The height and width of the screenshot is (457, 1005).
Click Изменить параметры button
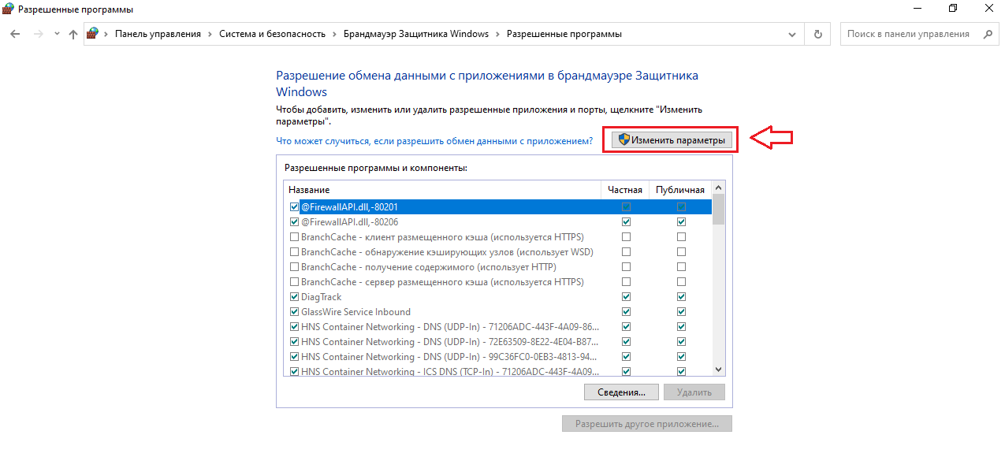[x=672, y=140]
